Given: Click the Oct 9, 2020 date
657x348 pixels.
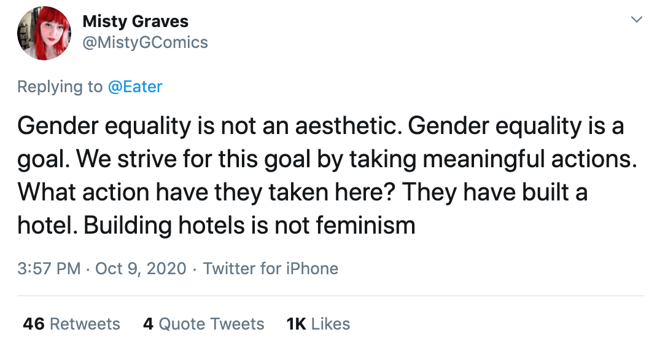Looking at the screenshot, I should [141, 268].
